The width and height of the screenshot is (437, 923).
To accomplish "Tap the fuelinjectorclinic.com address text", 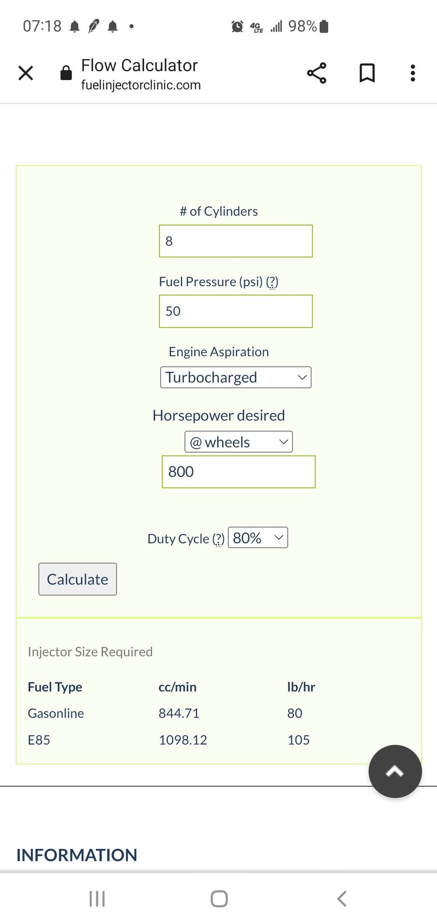I will pyautogui.click(x=141, y=85).
